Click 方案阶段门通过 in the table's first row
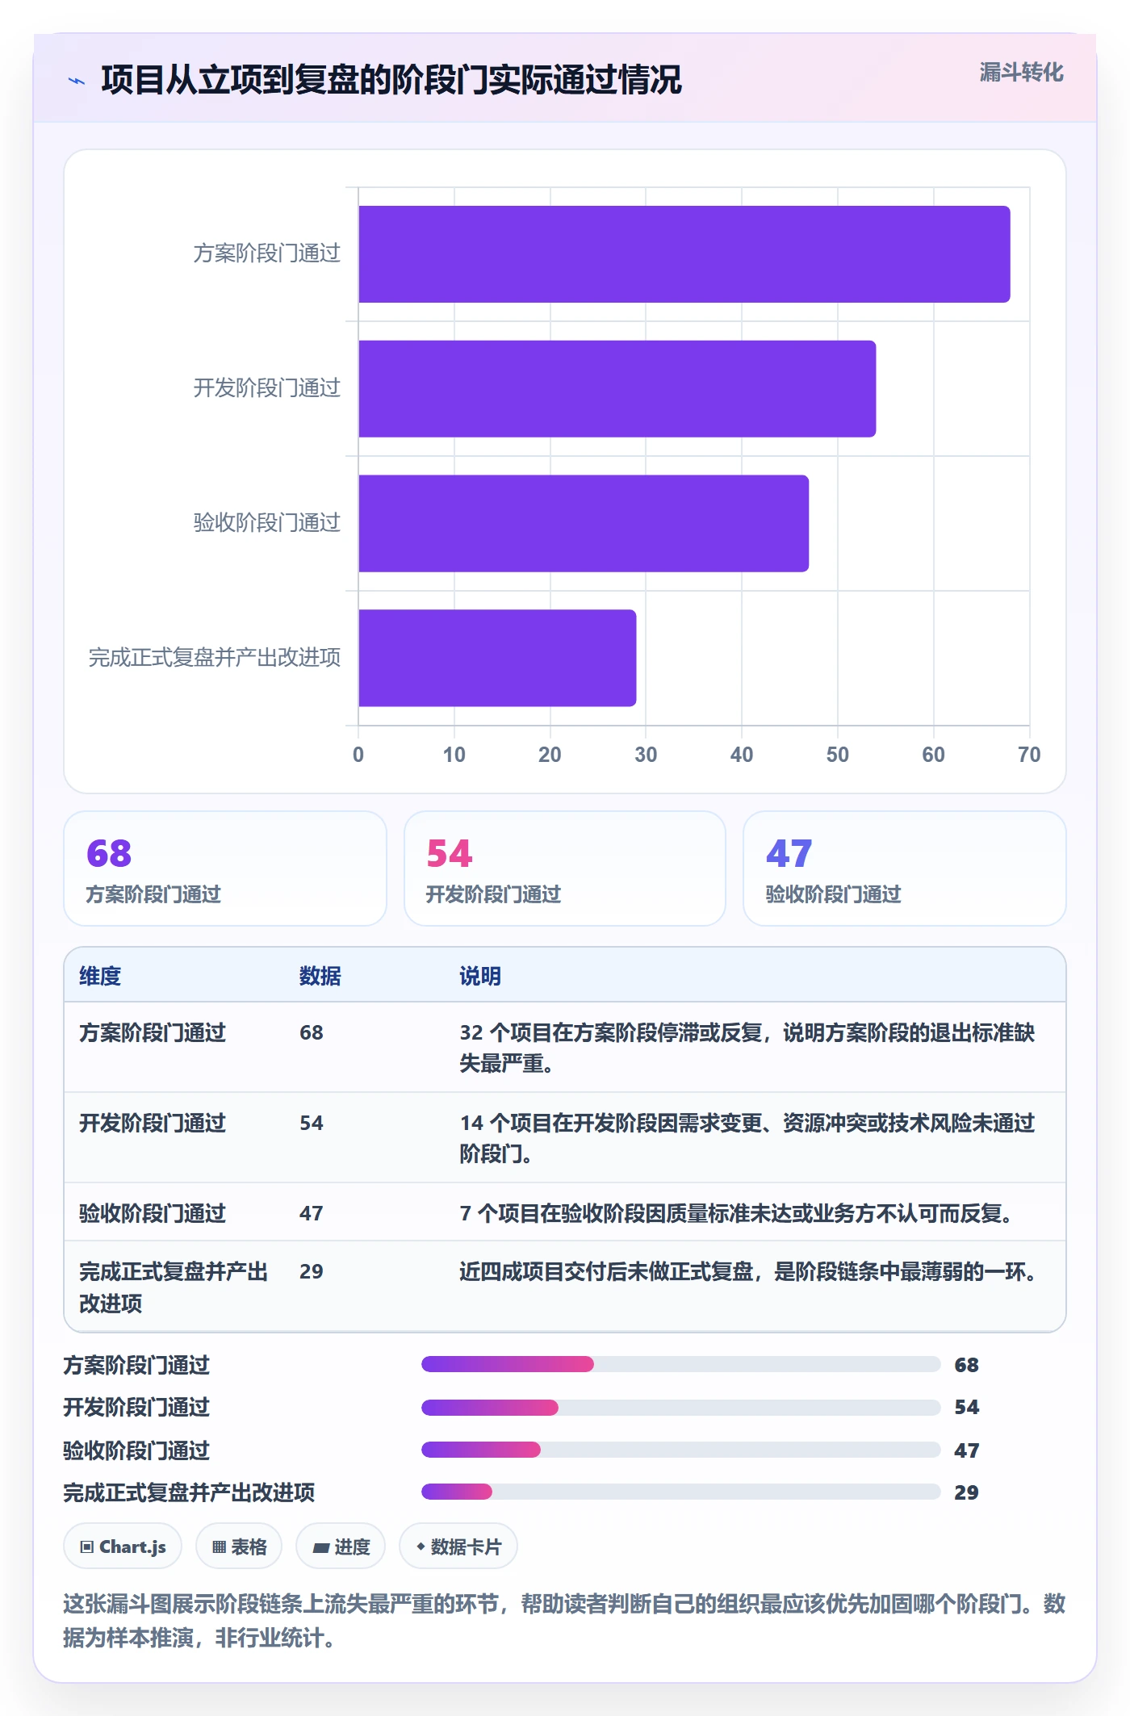 pyautogui.click(x=153, y=1032)
